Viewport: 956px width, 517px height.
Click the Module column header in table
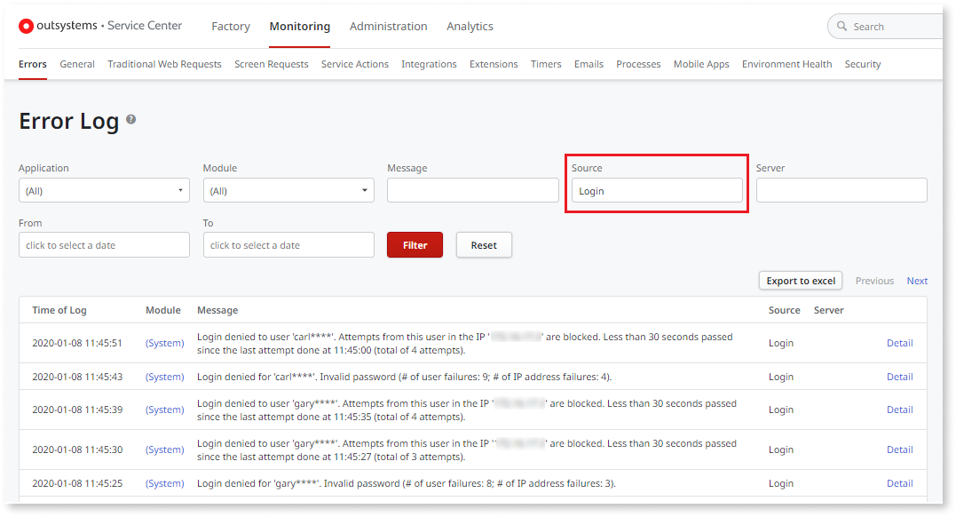tap(162, 310)
